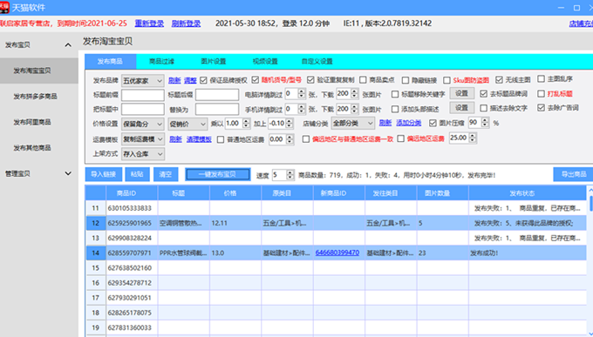Click the 标题前缀 input field

pos(142,94)
